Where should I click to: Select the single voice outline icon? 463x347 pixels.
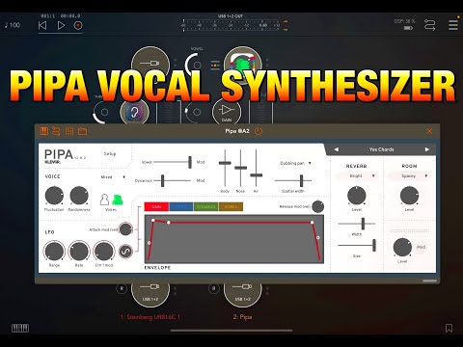tap(104, 200)
